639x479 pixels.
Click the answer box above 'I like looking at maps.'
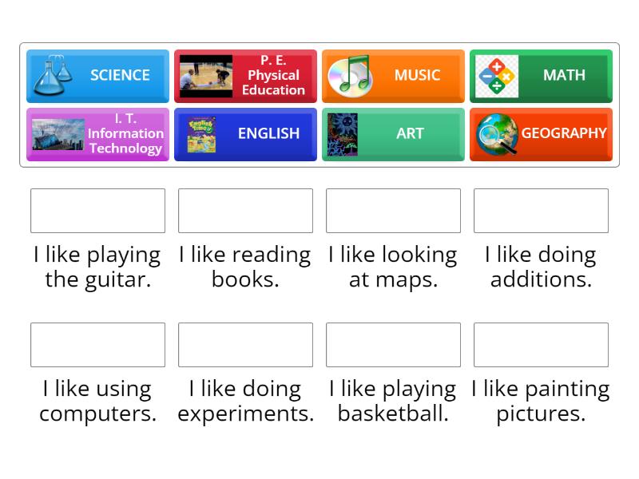(393, 210)
